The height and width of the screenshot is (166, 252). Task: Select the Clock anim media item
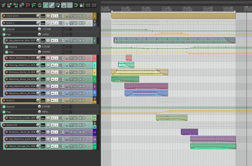173,16
